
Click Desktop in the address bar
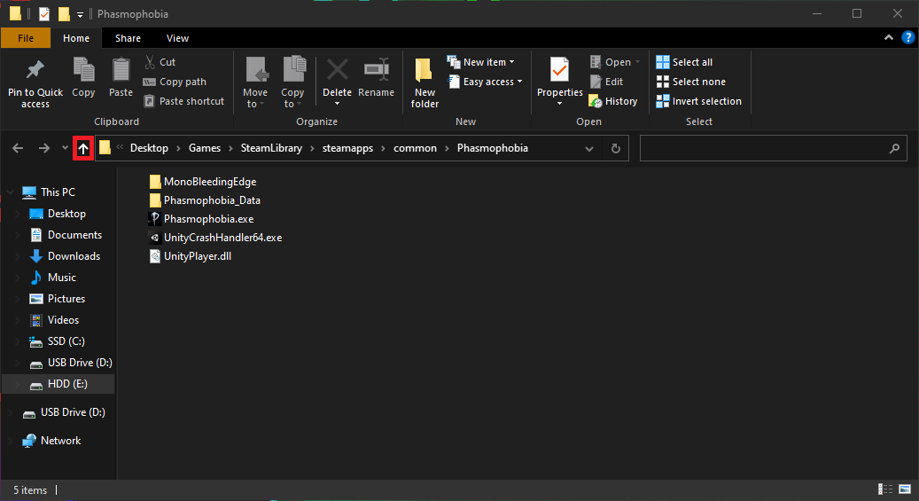click(x=149, y=148)
